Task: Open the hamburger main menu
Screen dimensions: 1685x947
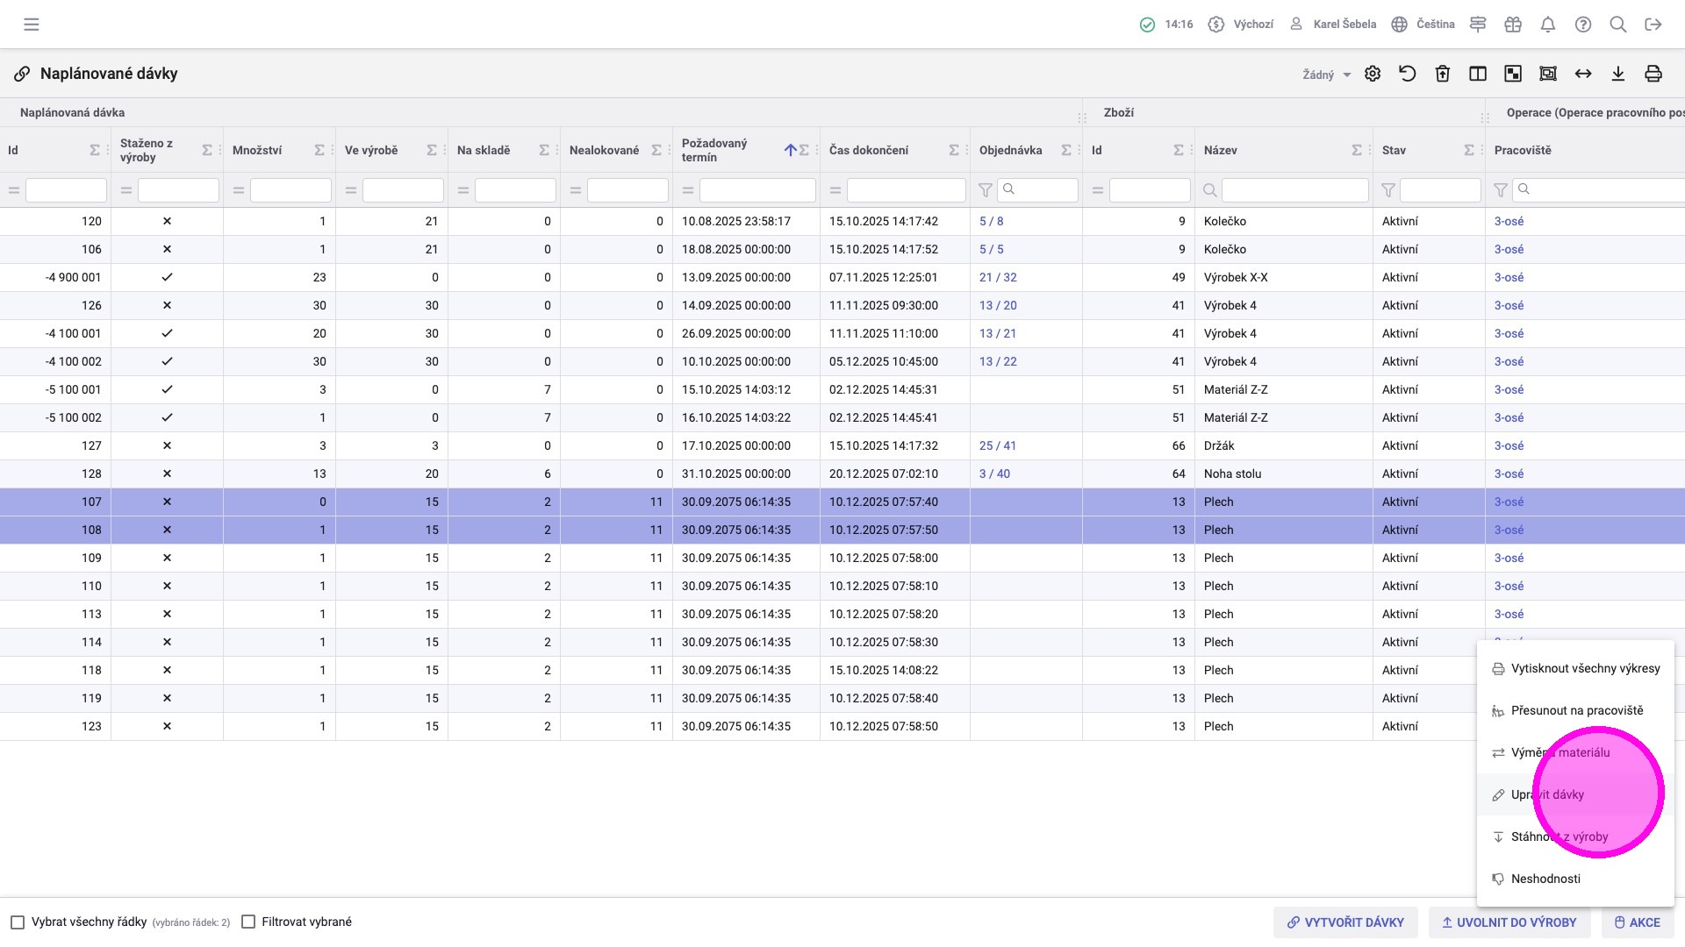Action: point(32,25)
